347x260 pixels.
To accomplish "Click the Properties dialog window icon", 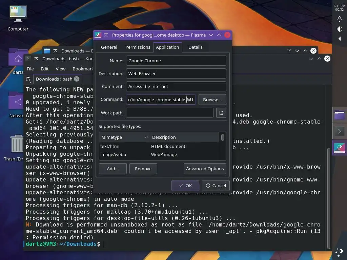I will [x=98, y=35].
